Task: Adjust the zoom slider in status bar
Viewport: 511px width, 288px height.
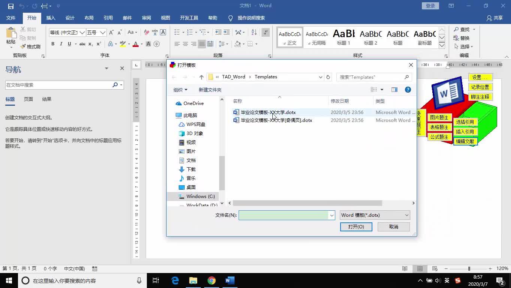Action: [x=469, y=268]
